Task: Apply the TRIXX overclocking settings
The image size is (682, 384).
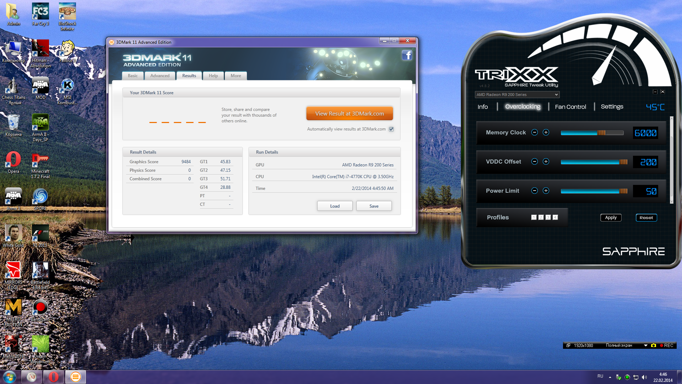Action: tap(611, 218)
